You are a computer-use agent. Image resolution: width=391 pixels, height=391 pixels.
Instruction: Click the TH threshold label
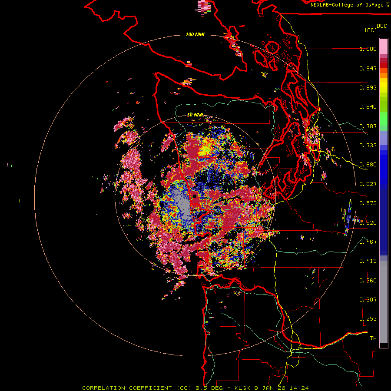coord(373,338)
